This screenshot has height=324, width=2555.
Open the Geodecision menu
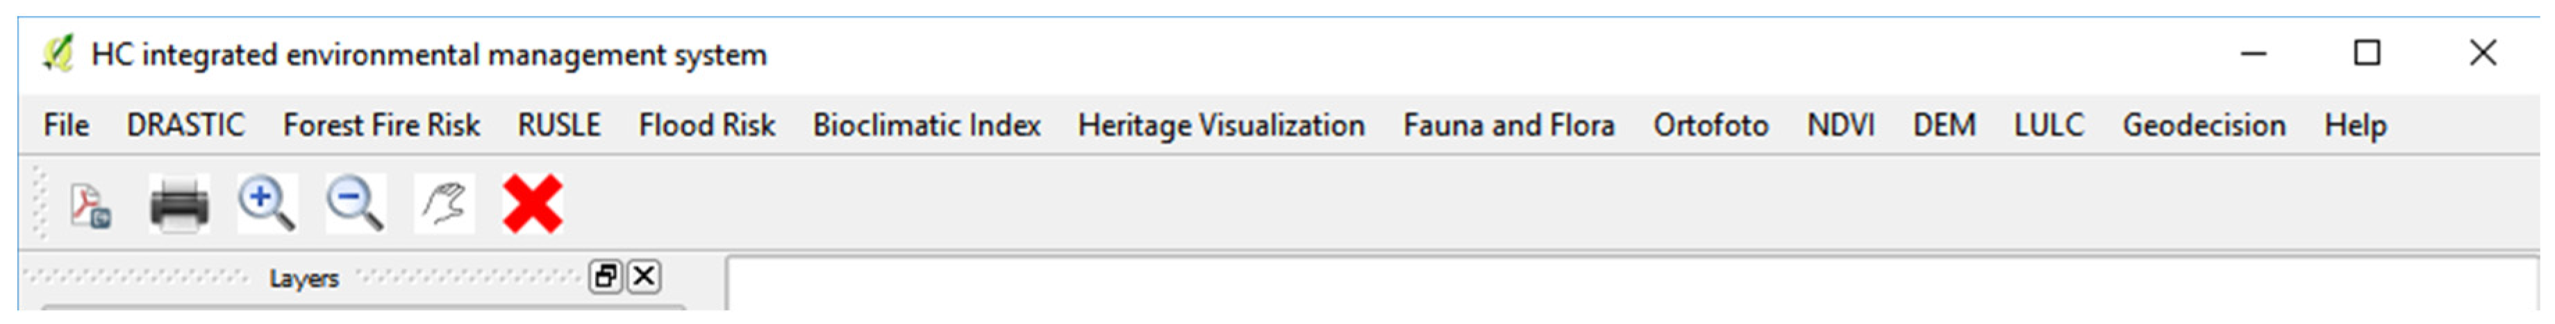click(x=2204, y=126)
